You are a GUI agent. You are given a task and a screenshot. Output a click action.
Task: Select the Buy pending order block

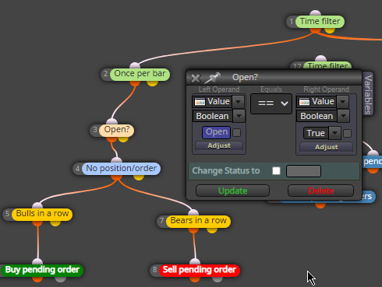pos(42,270)
